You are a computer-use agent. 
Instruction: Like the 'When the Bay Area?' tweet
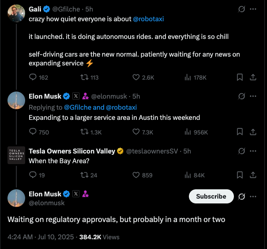[x=136, y=175]
